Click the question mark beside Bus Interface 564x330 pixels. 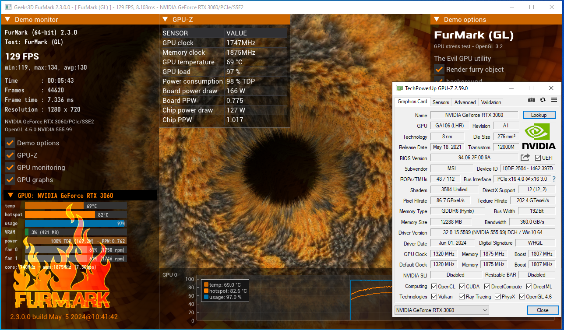[x=554, y=179]
